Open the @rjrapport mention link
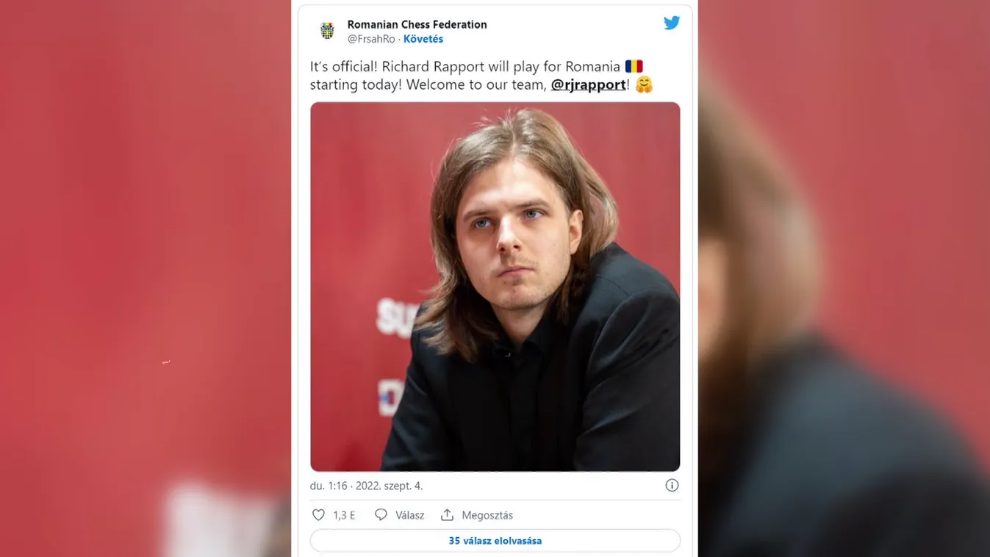Image resolution: width=990 pixels, height=557 pixels. [588, 84]
